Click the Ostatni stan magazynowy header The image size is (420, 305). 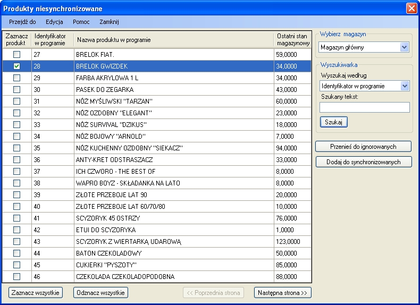pos(293,40)
